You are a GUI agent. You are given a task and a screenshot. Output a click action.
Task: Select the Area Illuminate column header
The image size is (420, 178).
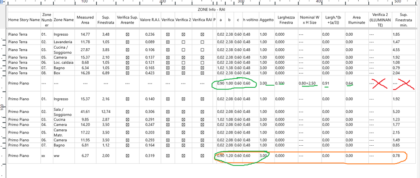(356, 20)
